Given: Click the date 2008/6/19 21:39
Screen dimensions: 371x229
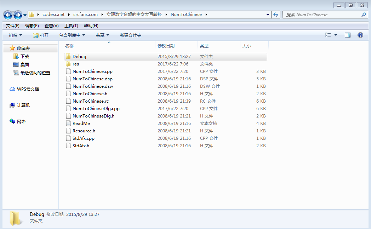Looking at the screenshot, I should 174,101.
